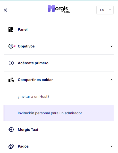The image size is (118, 153).
Task: Collapse the Compartir es cuidar chevron
Action: 112,80
